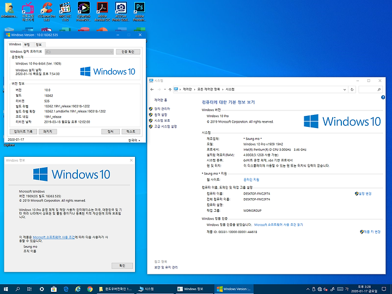Launch Adobe Photoshop desktop icon
The image size is (392, 294).
pyautogui.click(x=139, y=11)
